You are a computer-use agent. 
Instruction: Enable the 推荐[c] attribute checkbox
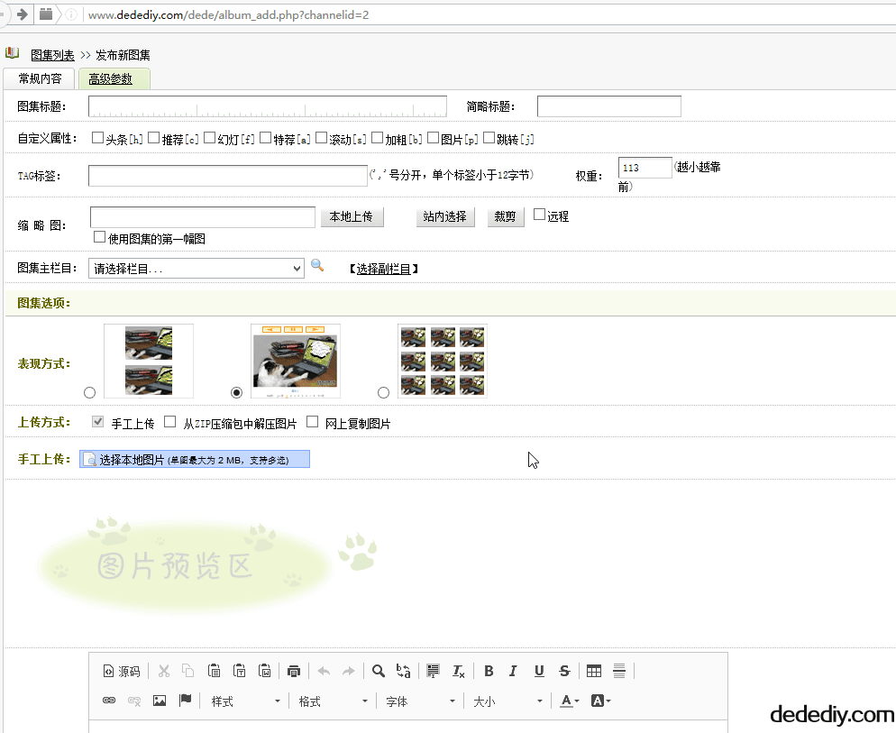[x=154, y=139]
